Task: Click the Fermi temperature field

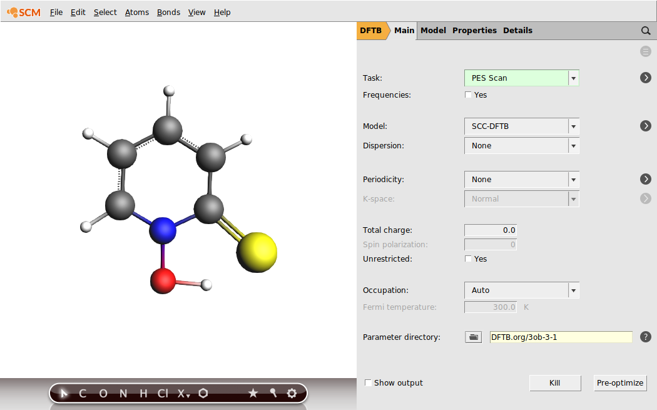Action: (490, 307)
